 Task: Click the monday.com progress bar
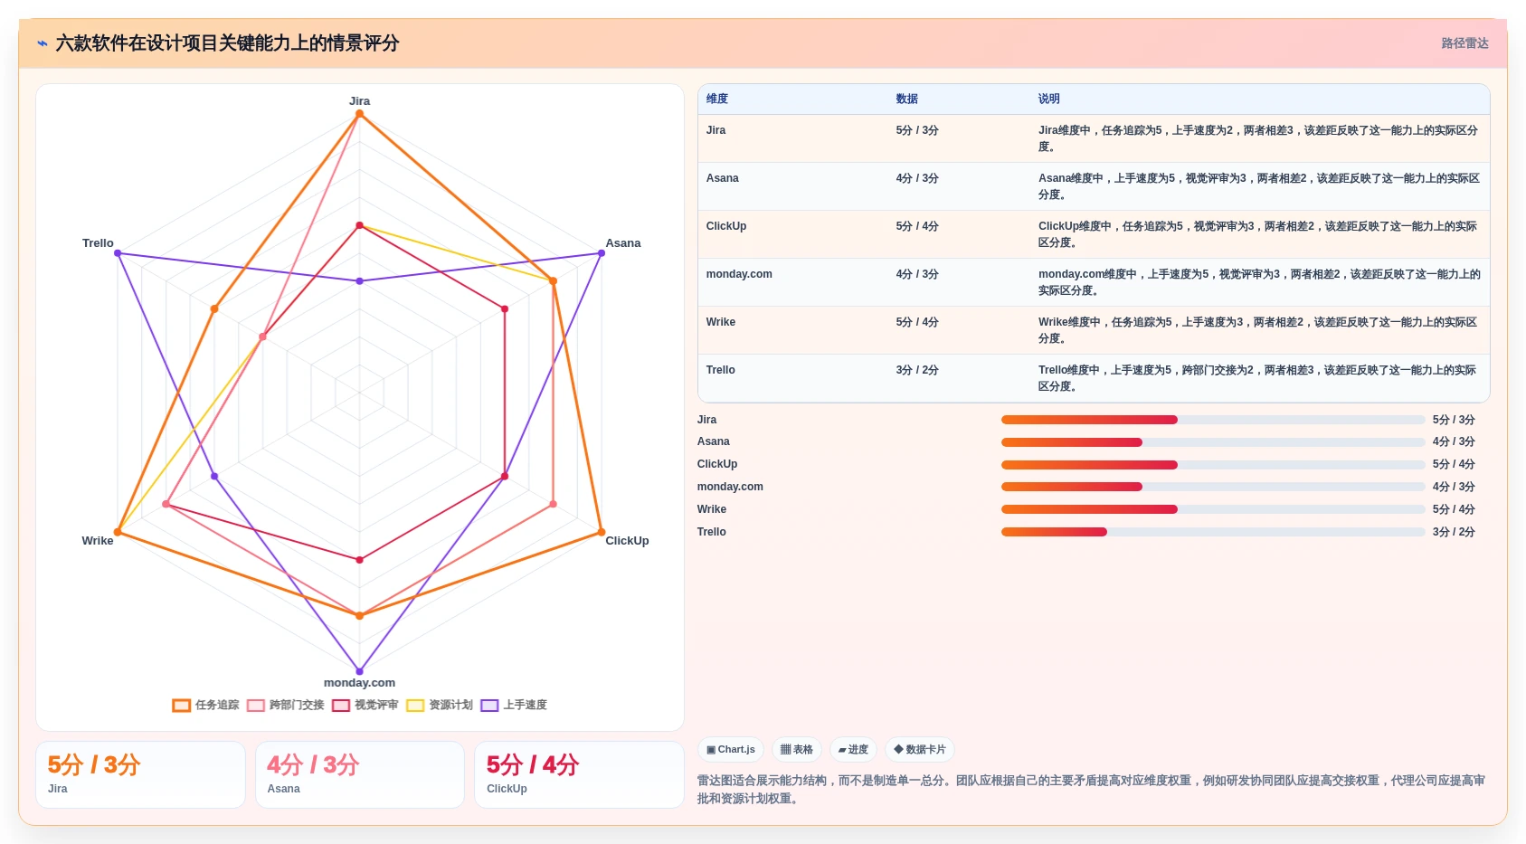pos(1213,487)
